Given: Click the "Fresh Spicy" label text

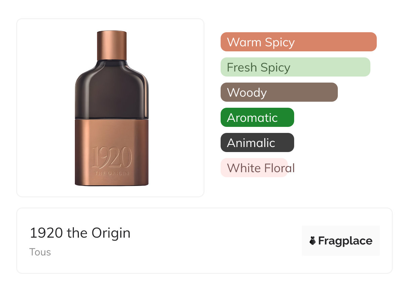Looking at the screenshot, I should point(258,67).
